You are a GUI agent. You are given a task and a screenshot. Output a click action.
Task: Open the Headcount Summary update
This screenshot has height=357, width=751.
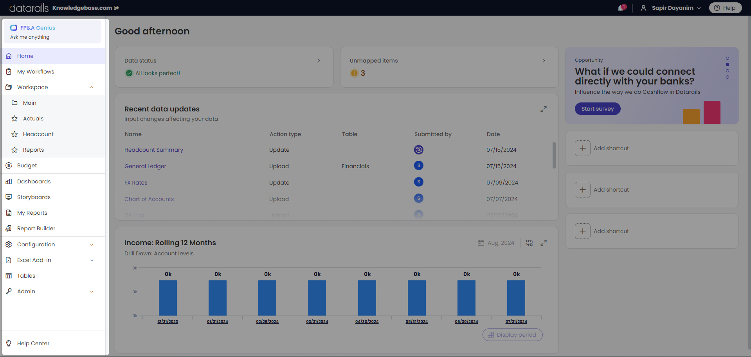click(x=153, y=150)
